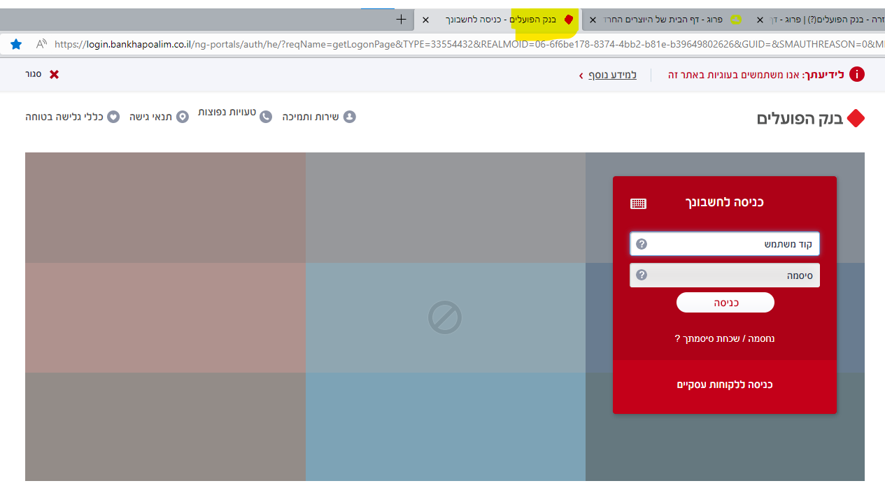This screenshot has width=885, height=495.
Task: Close the פרוג - דף הבית של היוצרים tab
Action: 593,20
